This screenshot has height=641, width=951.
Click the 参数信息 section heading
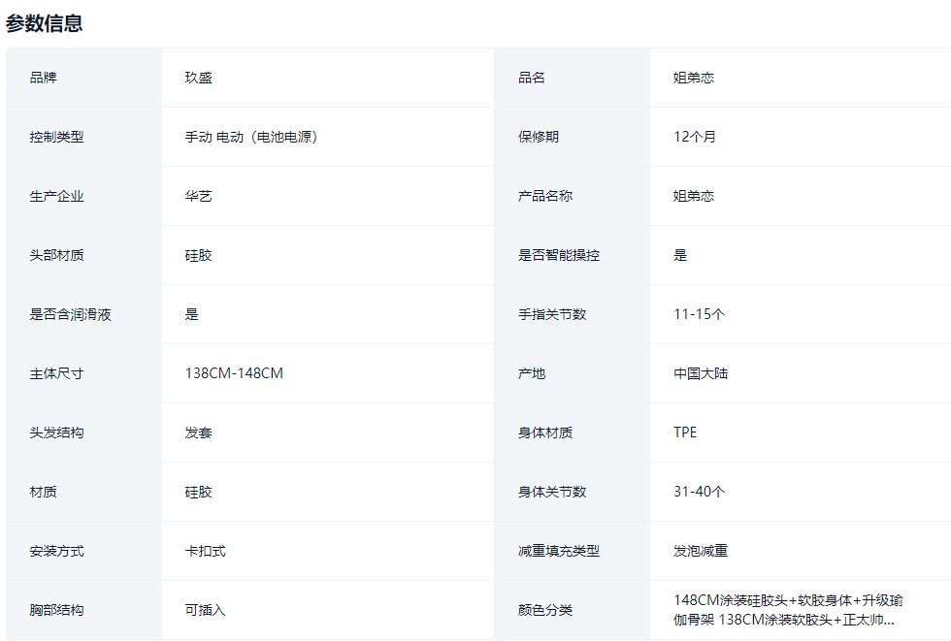[x=45, y=23]
